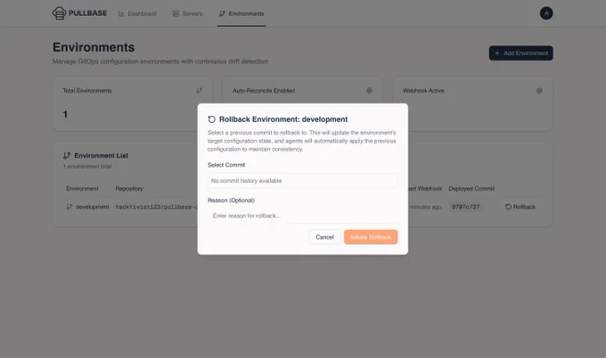The height and width of the screenshot is (358, 606).
Task: Click the Environments branch icon in navbar
Action: [222, 13]
